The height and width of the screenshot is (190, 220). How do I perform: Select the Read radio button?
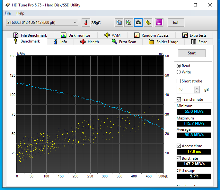click(x=179, y=66)
